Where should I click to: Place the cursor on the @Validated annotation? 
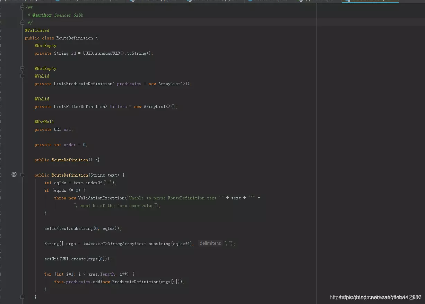pyautogui.click(x=37, y=30)
